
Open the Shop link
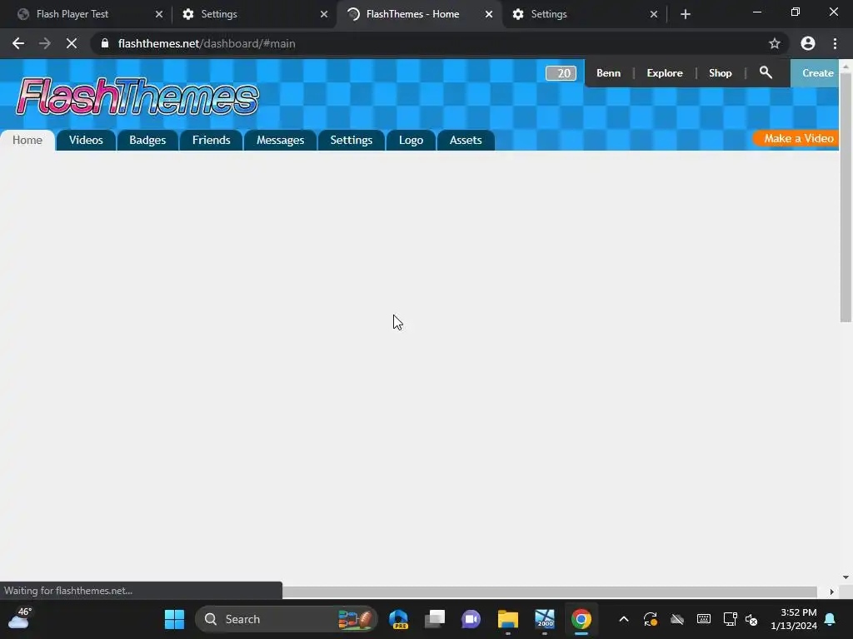[x=720, y=73]
